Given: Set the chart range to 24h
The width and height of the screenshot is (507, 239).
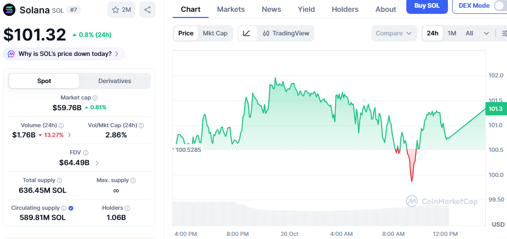Looking at the screenshot, I should coord(433,33).
